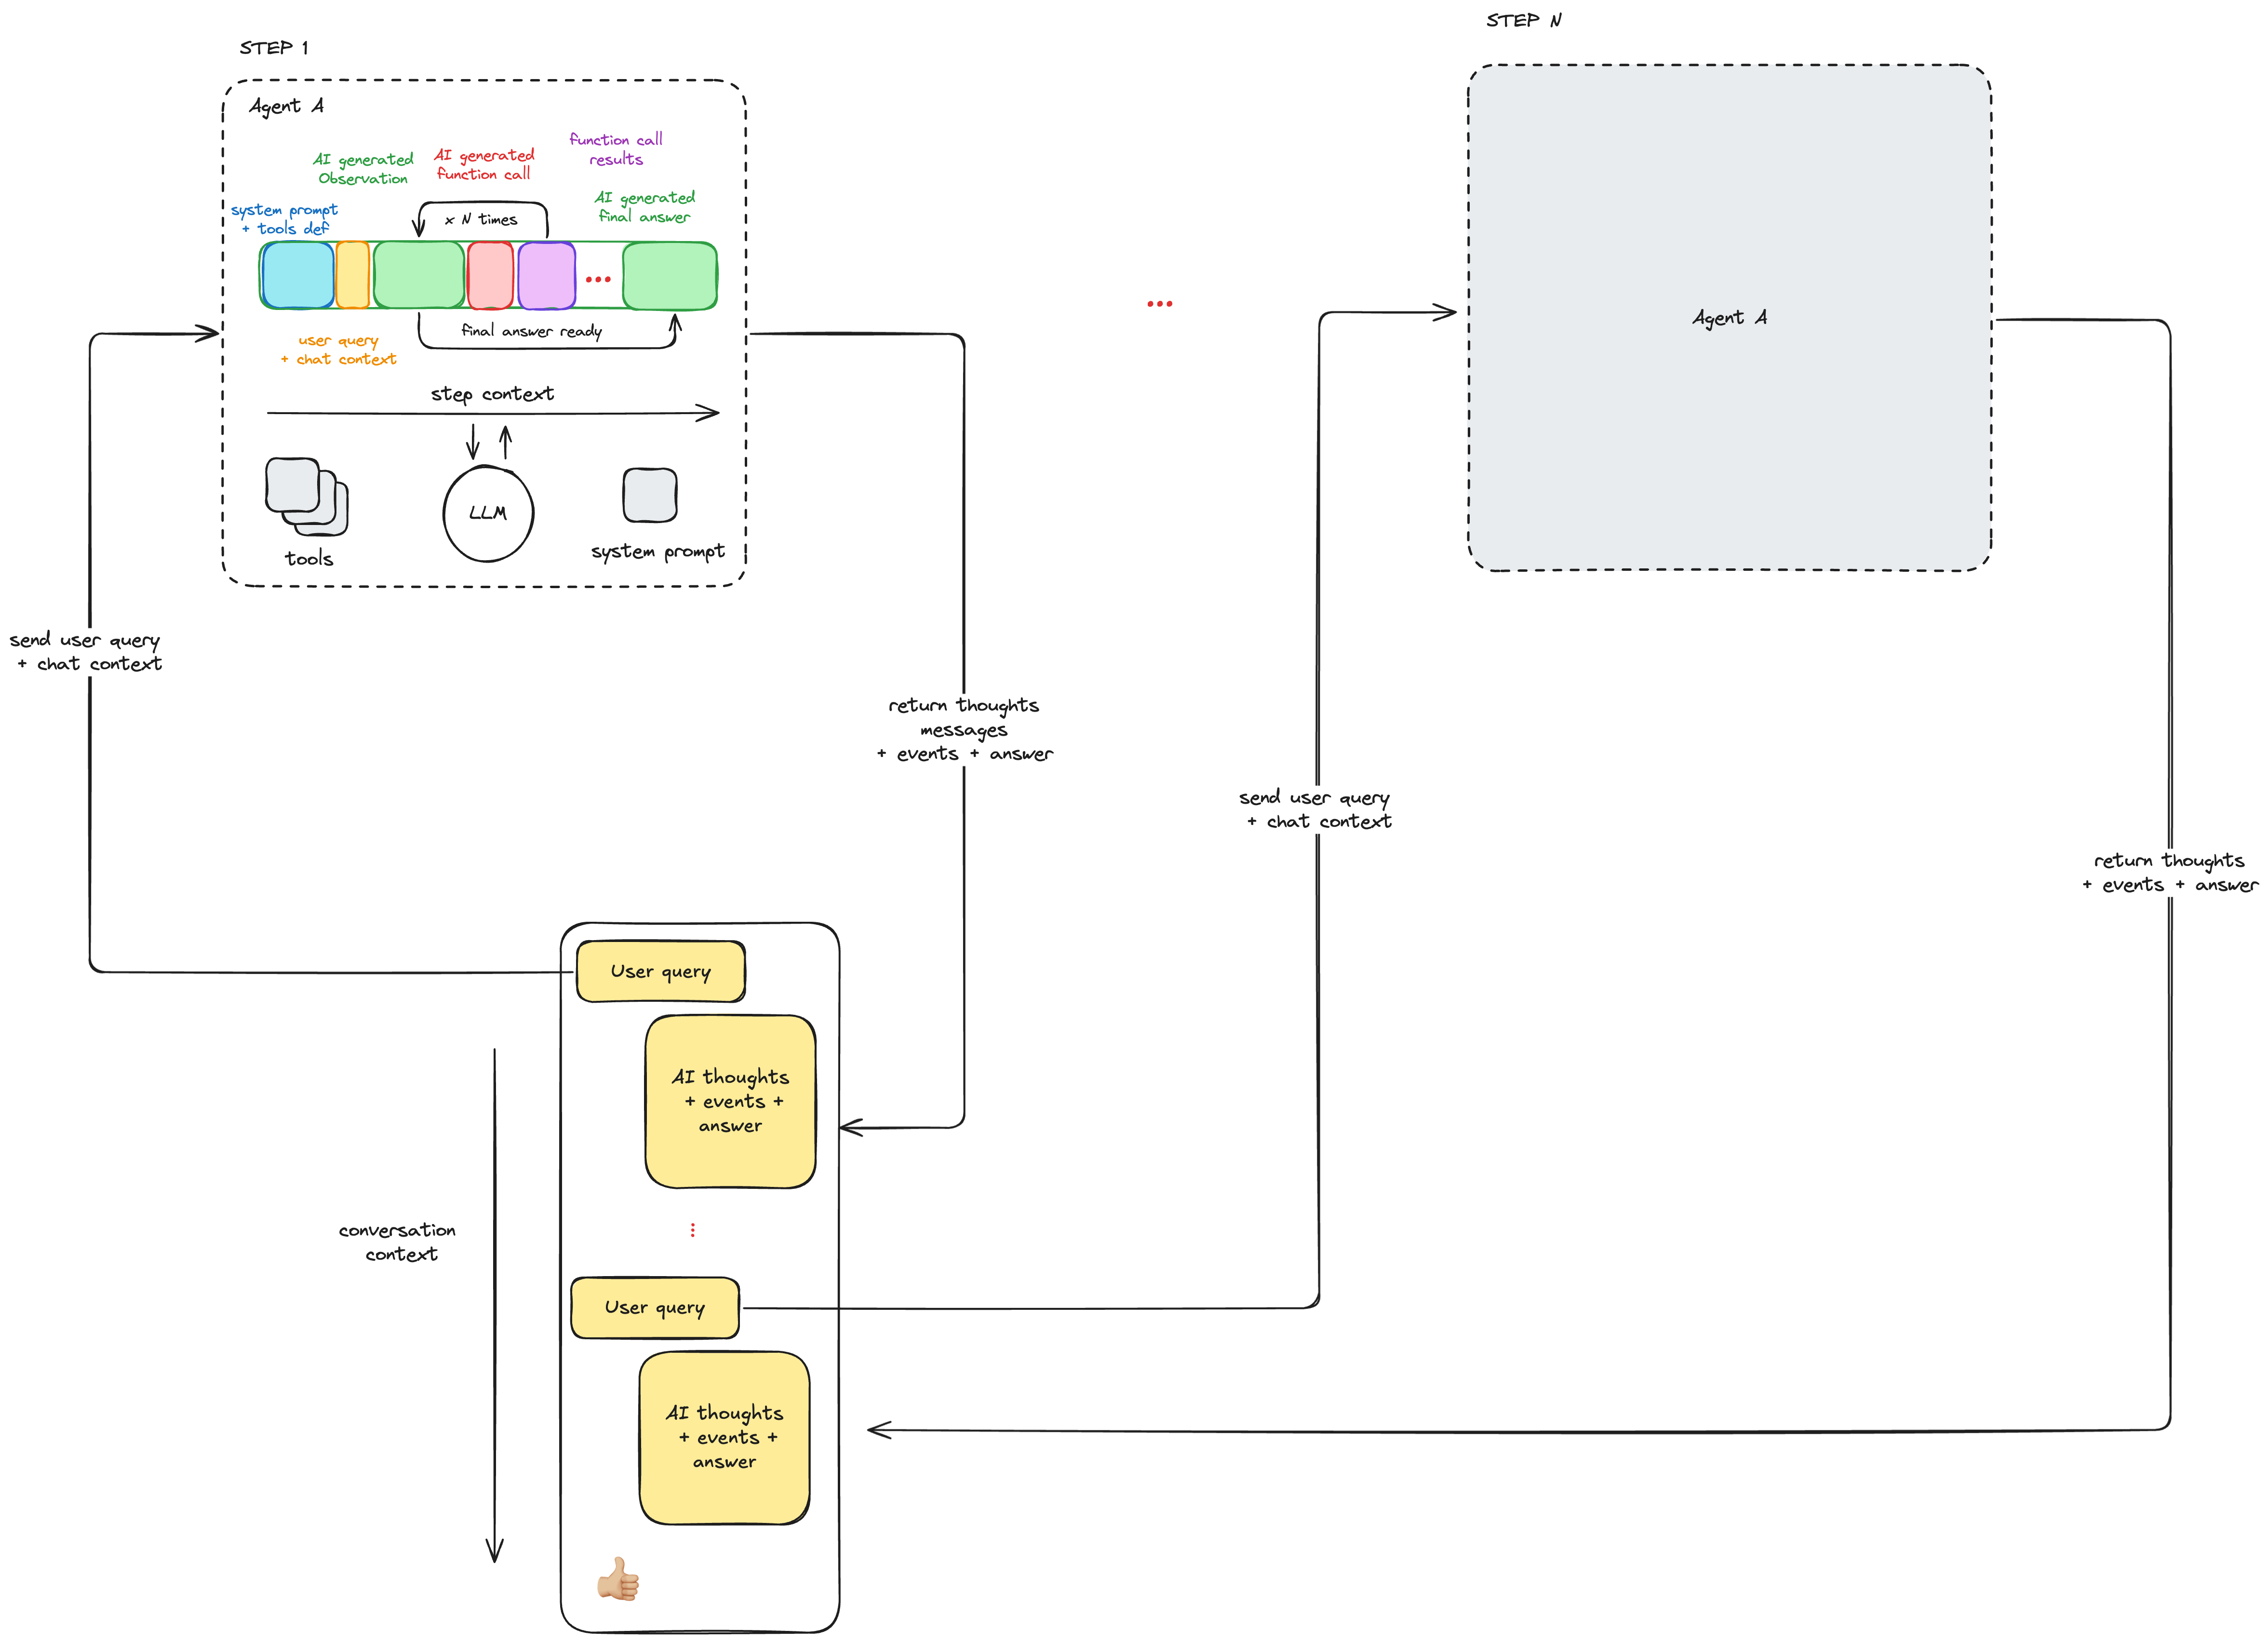Select the lower AI thoughts + events + answer box
Viewport: 2268px width, 1642px height.
click(725, 1437)
